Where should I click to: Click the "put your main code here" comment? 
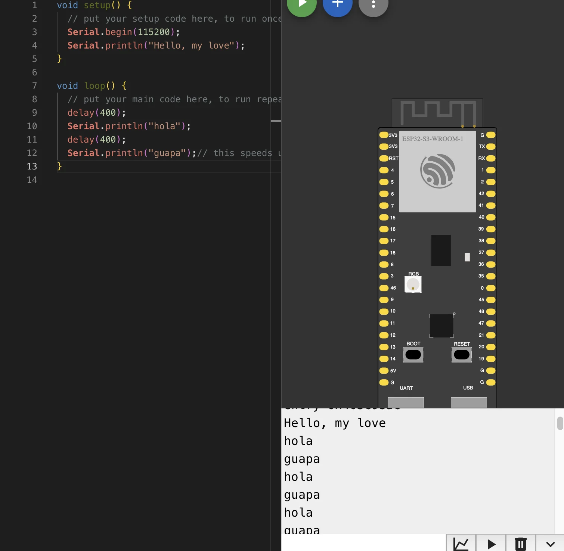[174, 99]
